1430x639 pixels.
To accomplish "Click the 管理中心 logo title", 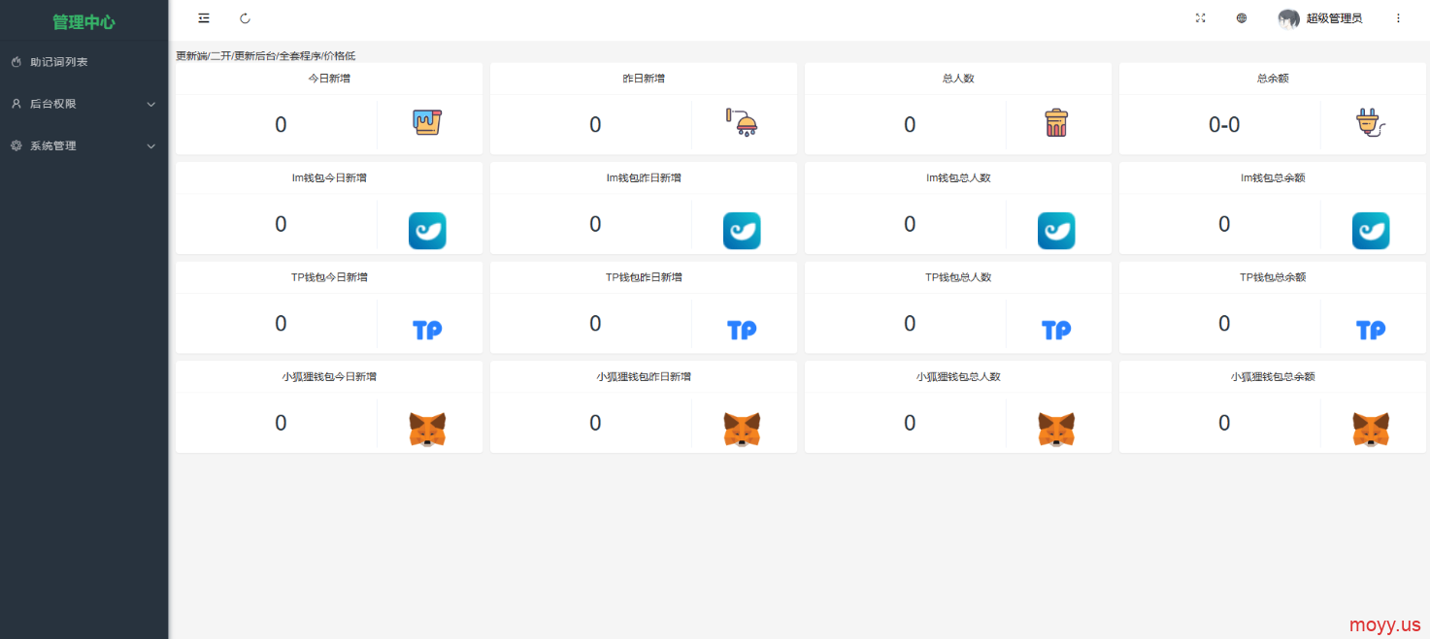I will point(83,21).
